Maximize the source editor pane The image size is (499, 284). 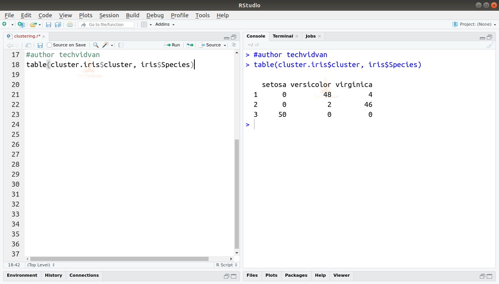[x=234, y=37]
